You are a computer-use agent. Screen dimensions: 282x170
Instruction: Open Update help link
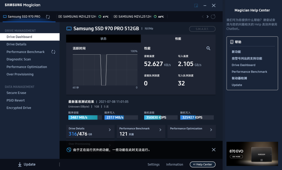pyautogui.click(x=237, y=85)
